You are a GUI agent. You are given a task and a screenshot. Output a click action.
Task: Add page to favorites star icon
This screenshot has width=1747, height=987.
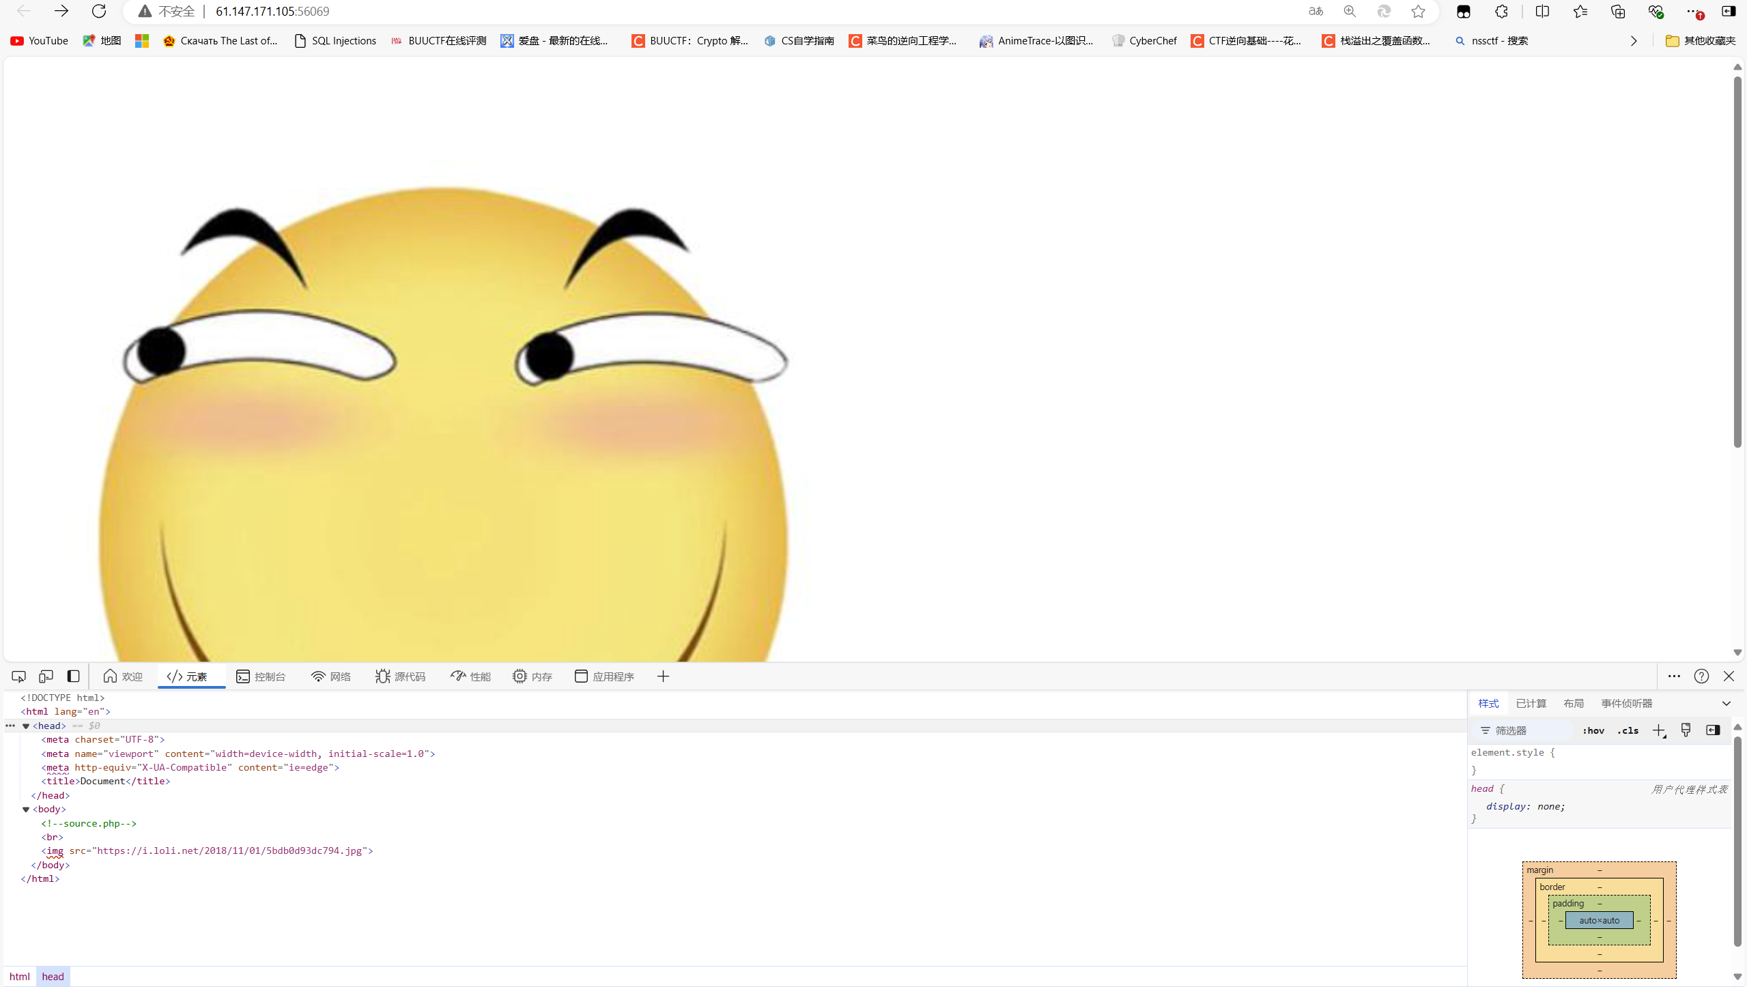coord(1418,12)
